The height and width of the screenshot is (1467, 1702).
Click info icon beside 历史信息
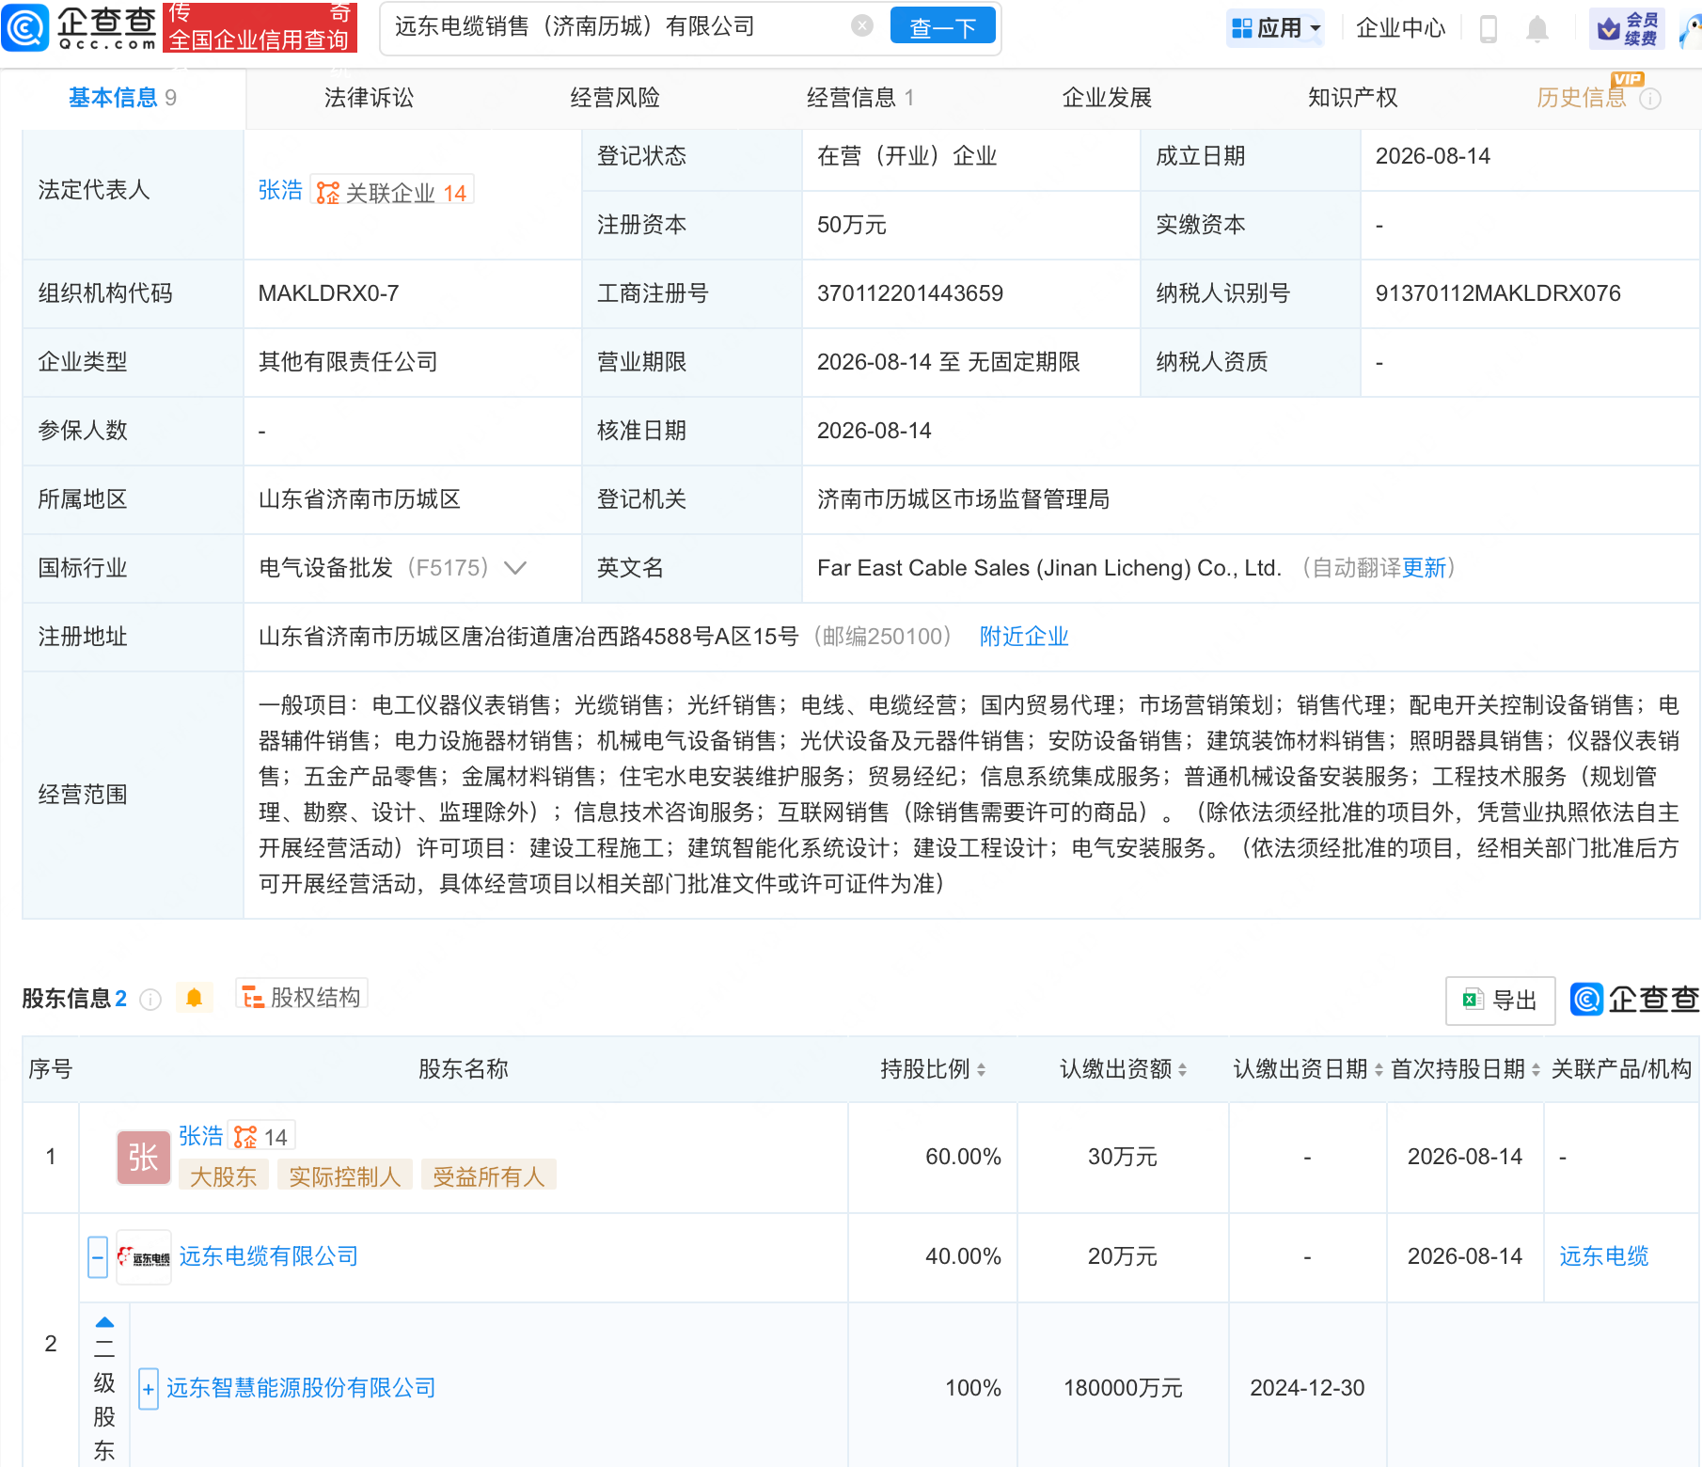coord(1650,99)
